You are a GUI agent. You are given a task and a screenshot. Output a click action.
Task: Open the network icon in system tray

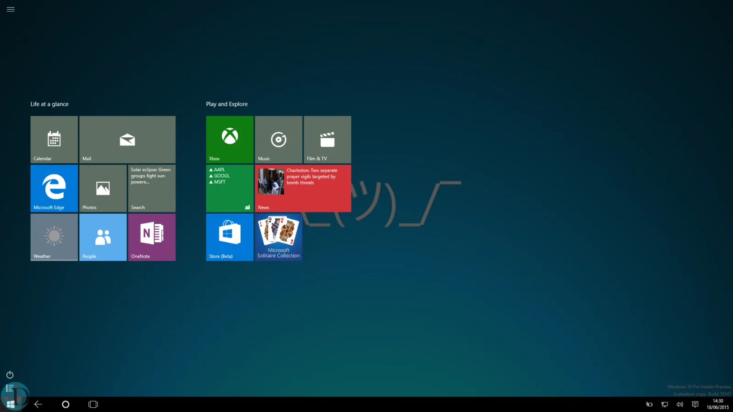(x=664, y=404)
